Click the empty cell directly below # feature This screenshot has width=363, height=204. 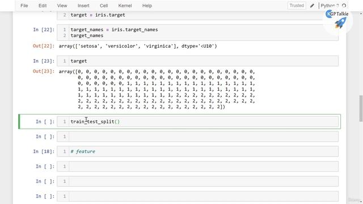coord(198,167)
